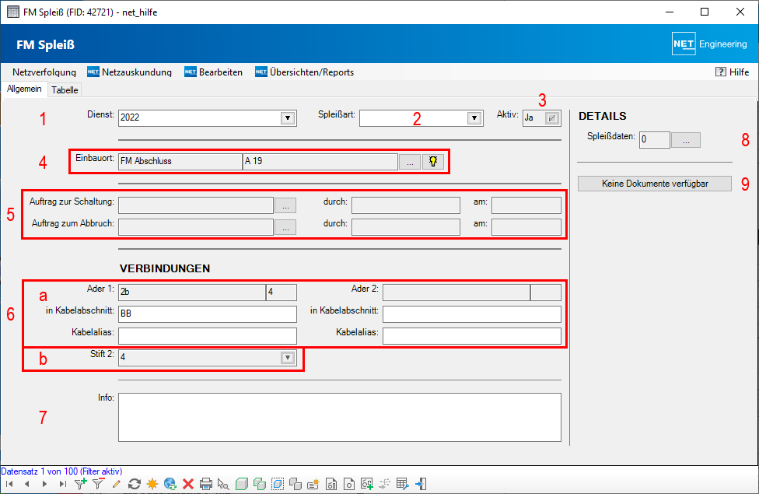Click the am field for Auftrag zum Abbruch
Screen dimensions: 759x494
tap(526, 227)
